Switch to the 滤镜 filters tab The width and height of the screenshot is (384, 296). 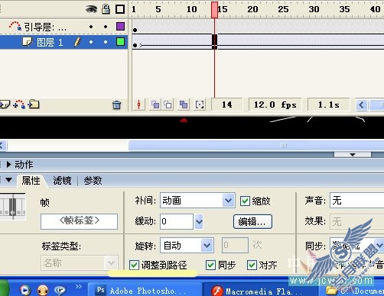coord(62,181)
